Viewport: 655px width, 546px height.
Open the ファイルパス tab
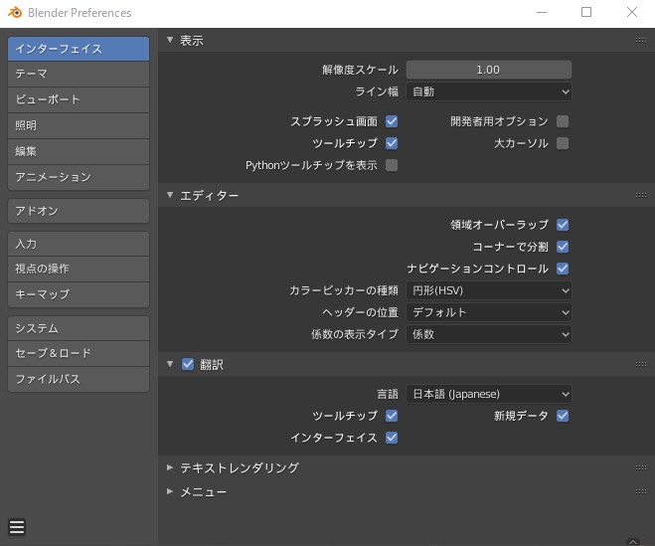point(79,380)
